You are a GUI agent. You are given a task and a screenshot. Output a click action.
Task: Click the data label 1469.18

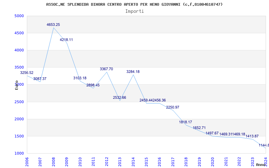tap(239, 134)
